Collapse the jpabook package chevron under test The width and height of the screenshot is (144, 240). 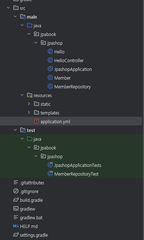click(29, 147)
